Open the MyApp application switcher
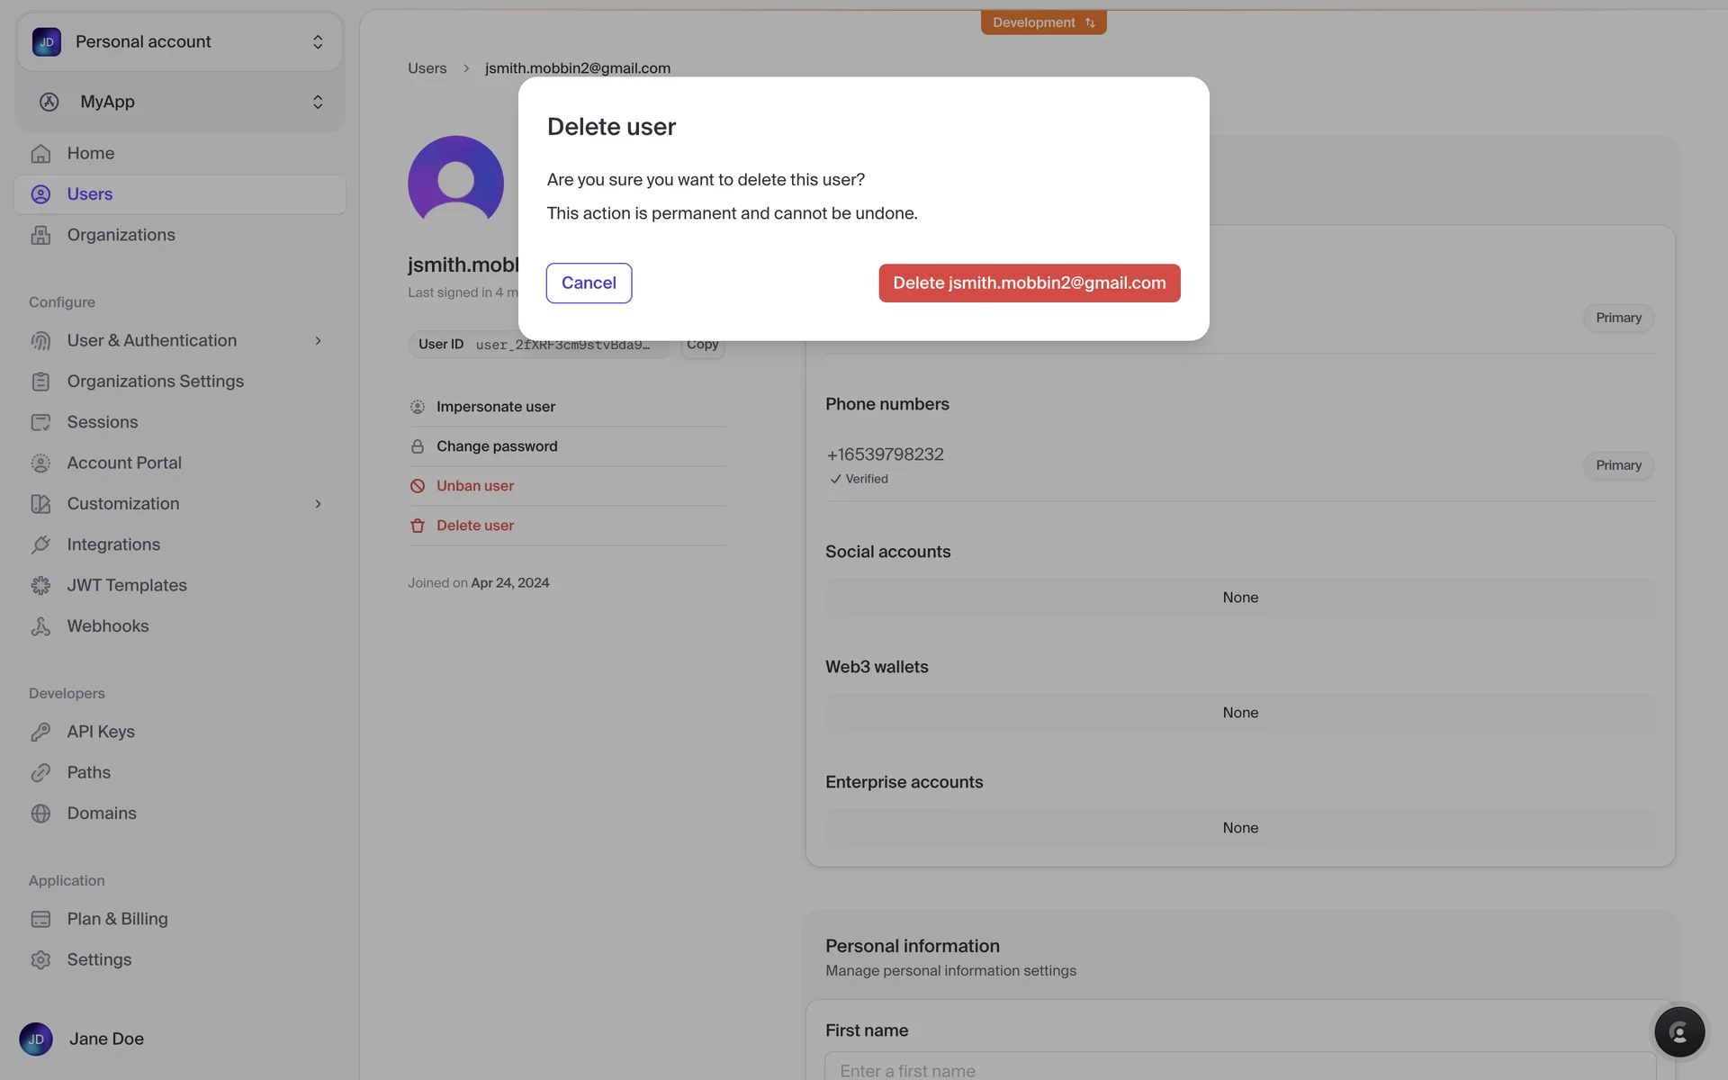The height and width of the screenshot is (1080, 1728). click(180, 102)
